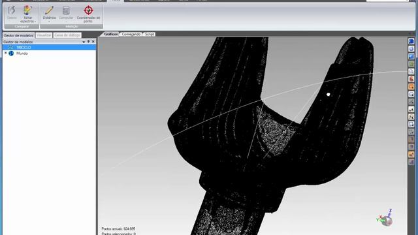Screen dimensions: 418x235
Task: Close the Gestor de modelos panel
Action: pos(93,42)
